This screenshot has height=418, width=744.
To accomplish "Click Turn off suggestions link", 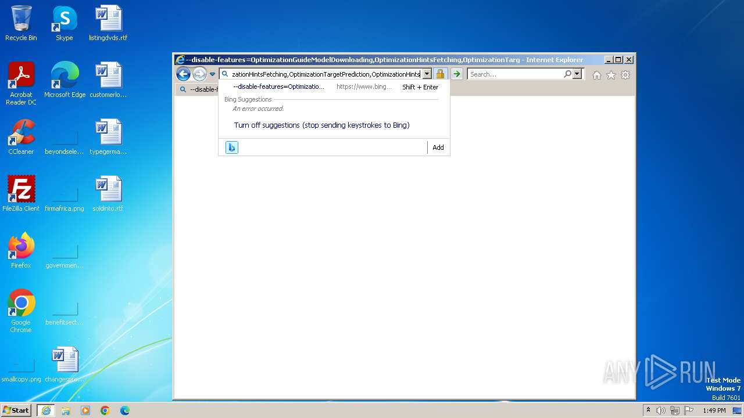I will pos(321,125).
